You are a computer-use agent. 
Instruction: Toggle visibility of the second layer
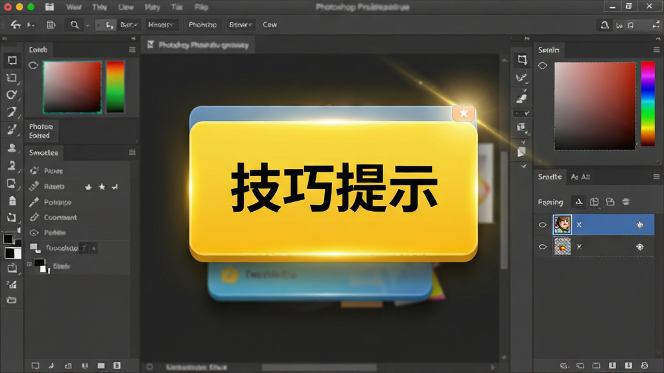point(543,247)
